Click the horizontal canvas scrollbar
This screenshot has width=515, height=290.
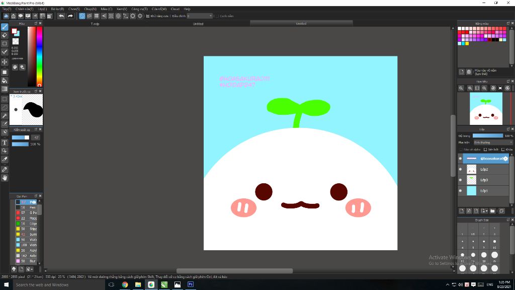pos(234,271)
